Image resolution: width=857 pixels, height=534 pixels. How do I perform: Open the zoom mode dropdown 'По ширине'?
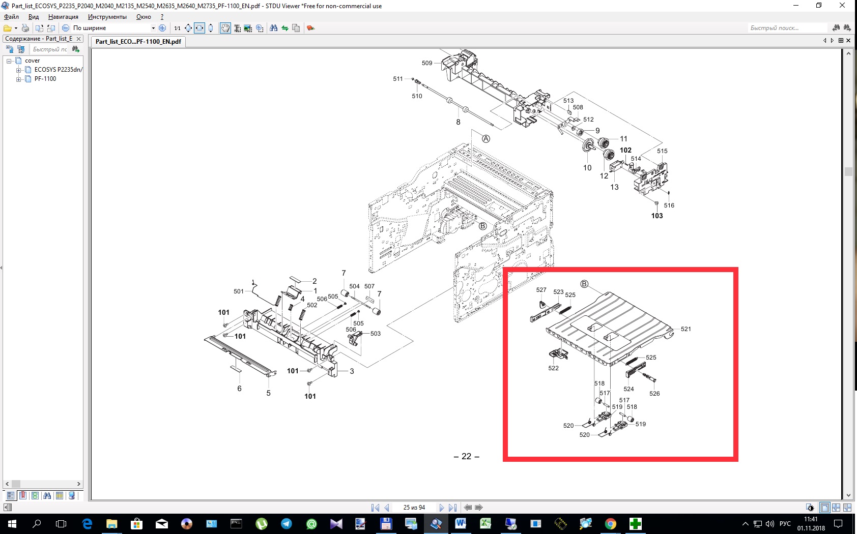pos(153,28)
